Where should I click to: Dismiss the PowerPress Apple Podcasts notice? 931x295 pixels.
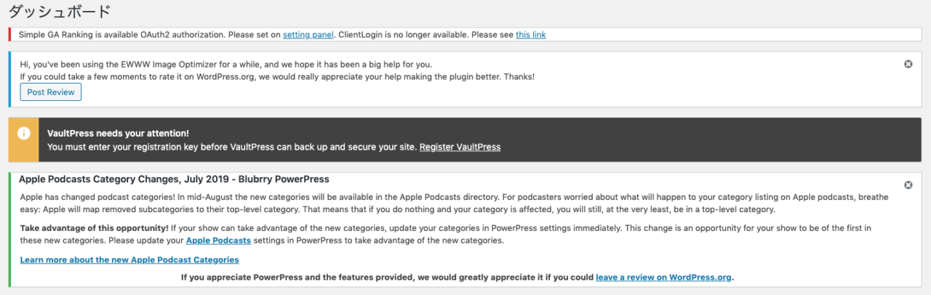coord(908,185)
